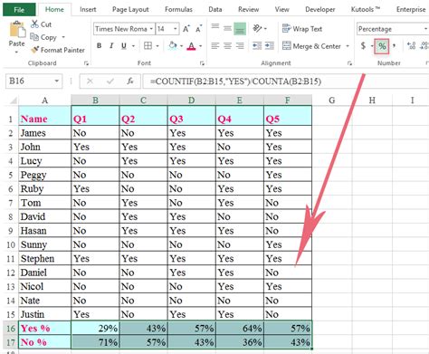Switch to Insert tab
Viewport: 429px width, 354px height.
click(88, 10)
